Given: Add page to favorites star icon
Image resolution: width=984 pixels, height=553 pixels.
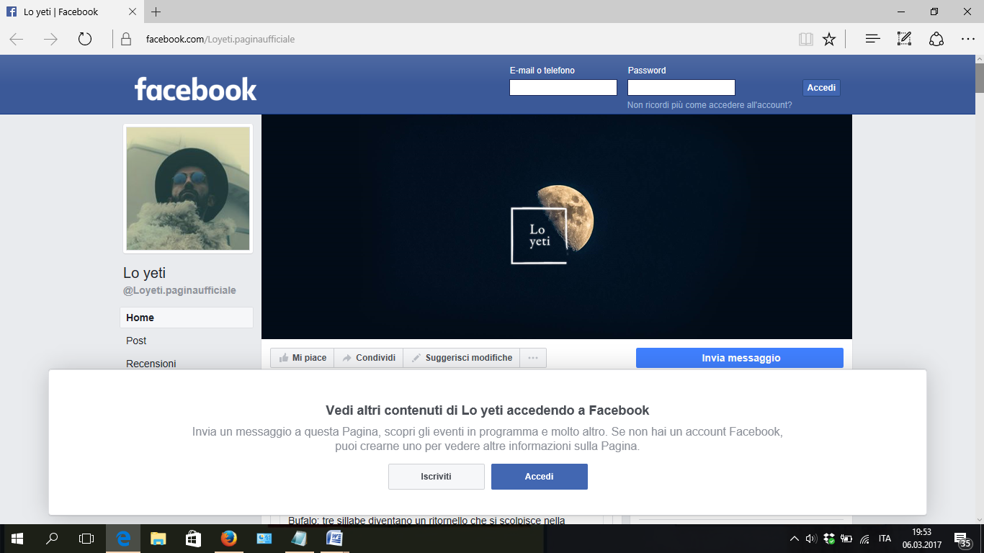Looking at the screenshot, I should 829,39.
